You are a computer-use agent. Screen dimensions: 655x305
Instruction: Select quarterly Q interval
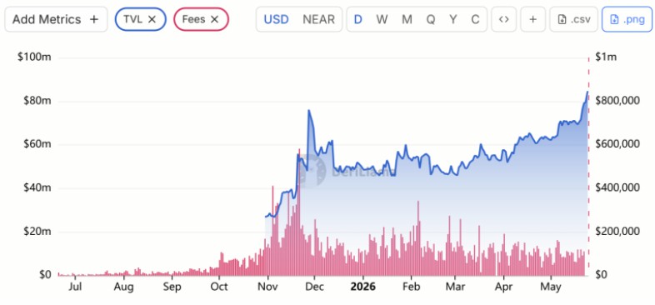(431, 19)
